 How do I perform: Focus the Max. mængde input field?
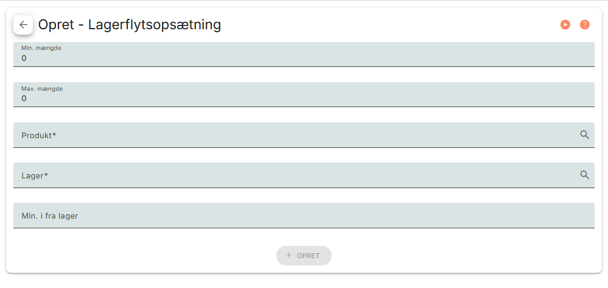click(x=304, y=99)
